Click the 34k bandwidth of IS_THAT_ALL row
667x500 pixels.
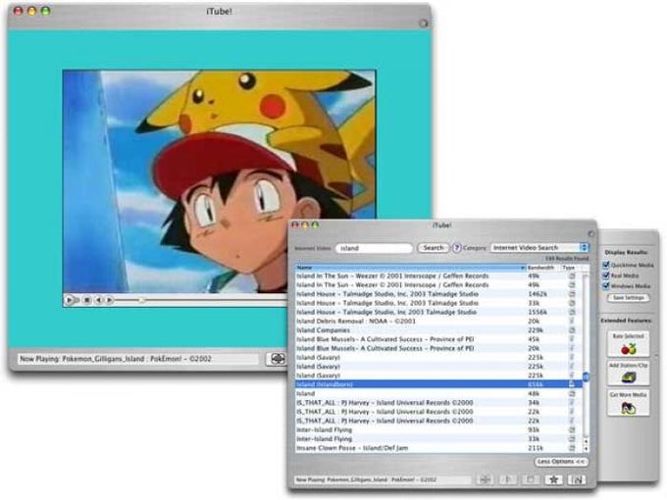point(534,403)
